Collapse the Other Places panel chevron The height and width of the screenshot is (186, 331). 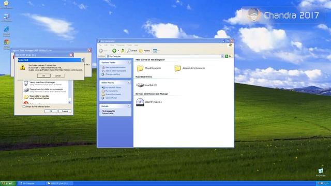point(129,83)
